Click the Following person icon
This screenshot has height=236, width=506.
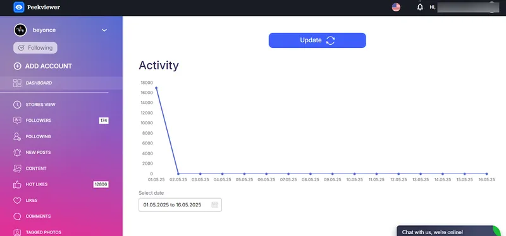tap(17, 136)
